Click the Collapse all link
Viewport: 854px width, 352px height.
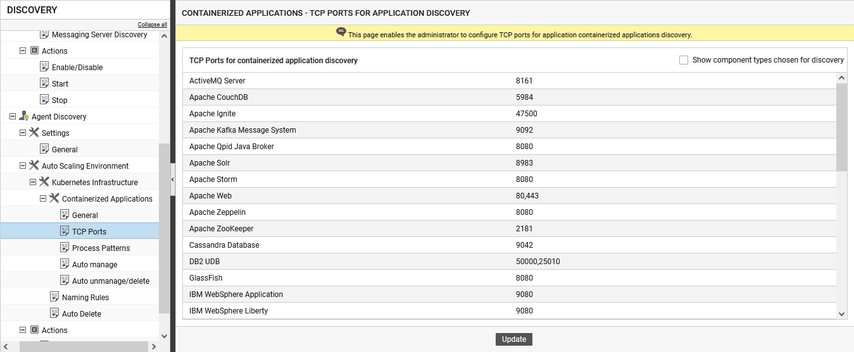[153, 25]
